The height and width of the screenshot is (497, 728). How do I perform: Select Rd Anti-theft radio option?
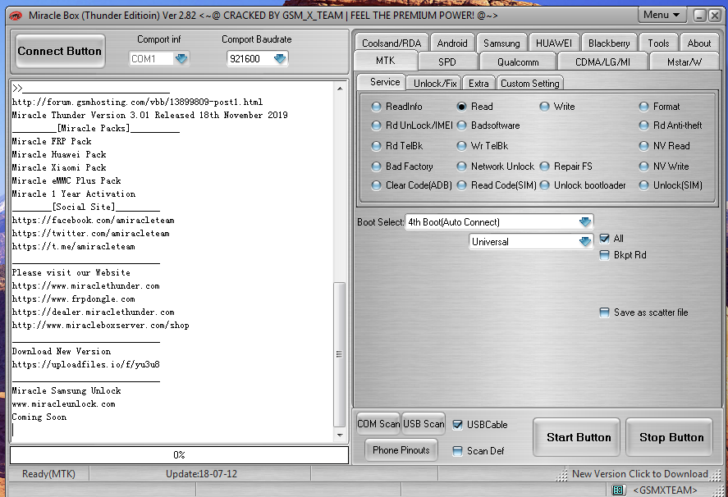671,125
